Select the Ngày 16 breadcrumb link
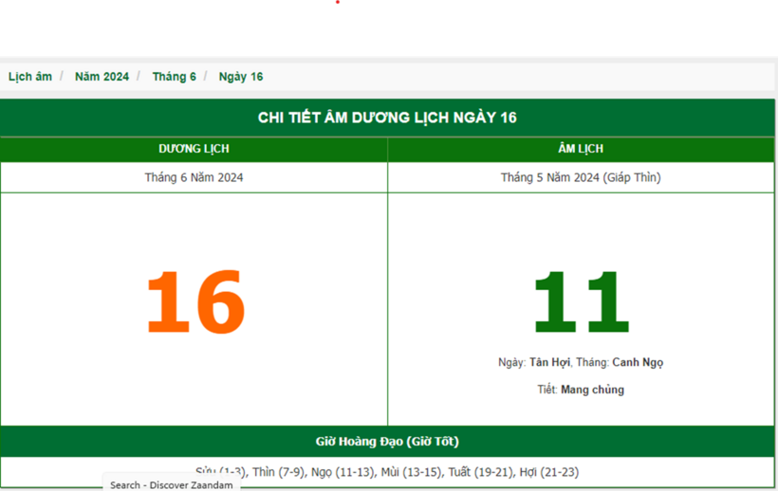This screenshot has width=778, height=491. [241, 77]
